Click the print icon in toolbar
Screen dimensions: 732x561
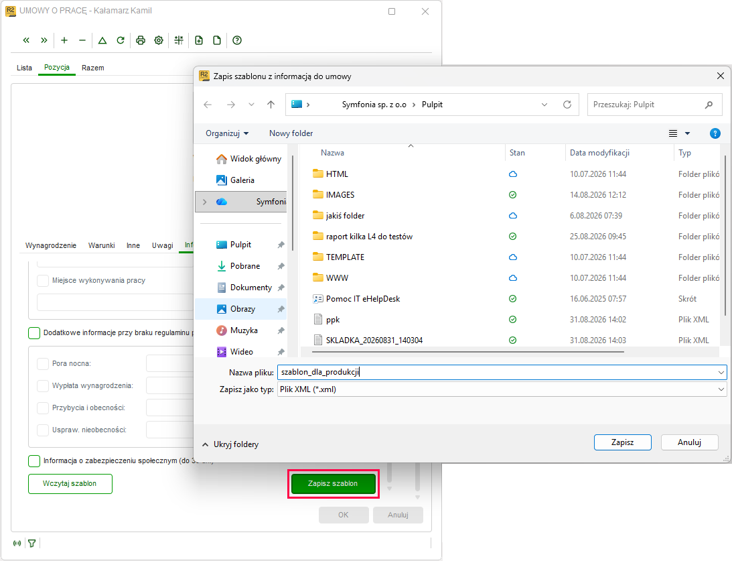[141, 40]
